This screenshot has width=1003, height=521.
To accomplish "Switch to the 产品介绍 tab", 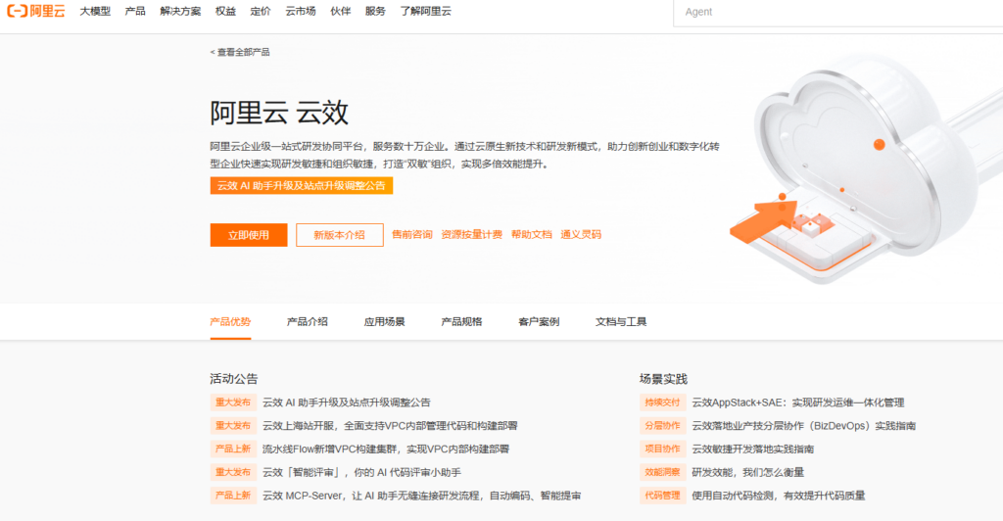I will 307,321.
